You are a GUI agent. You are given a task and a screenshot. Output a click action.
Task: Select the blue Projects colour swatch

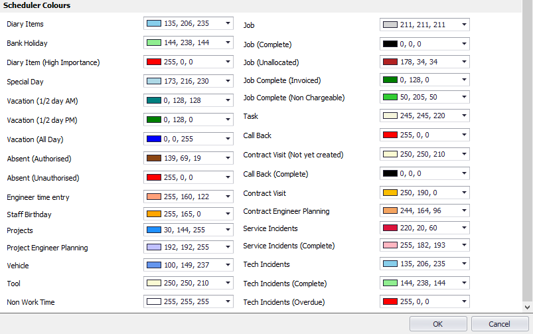(x=153, y=230)
